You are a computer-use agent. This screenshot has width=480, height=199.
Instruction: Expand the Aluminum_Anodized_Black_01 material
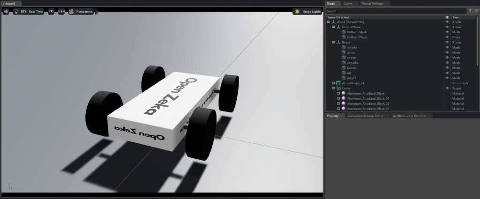pos(338,98)
